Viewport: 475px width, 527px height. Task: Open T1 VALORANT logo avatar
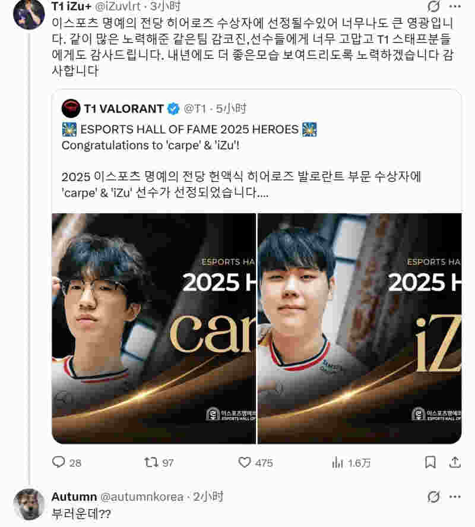point(71,109)
